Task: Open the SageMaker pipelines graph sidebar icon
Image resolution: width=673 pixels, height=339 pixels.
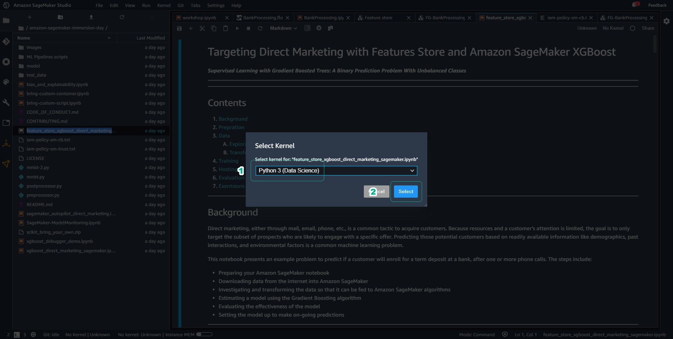Action: pos(6,164)
